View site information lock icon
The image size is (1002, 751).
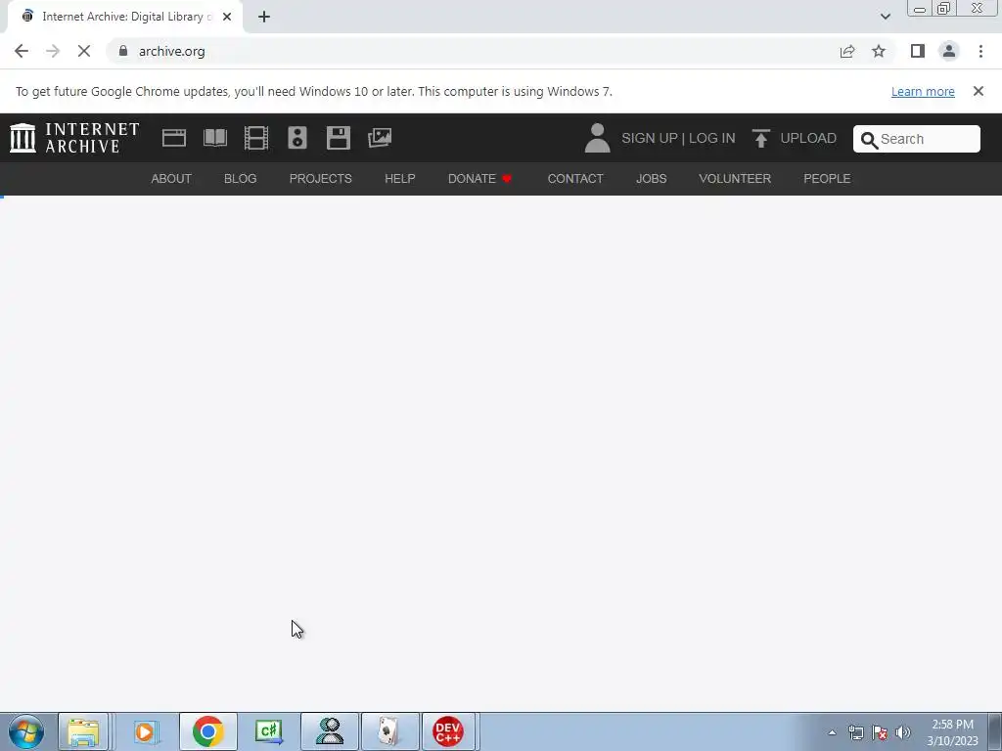coord(123,51)
